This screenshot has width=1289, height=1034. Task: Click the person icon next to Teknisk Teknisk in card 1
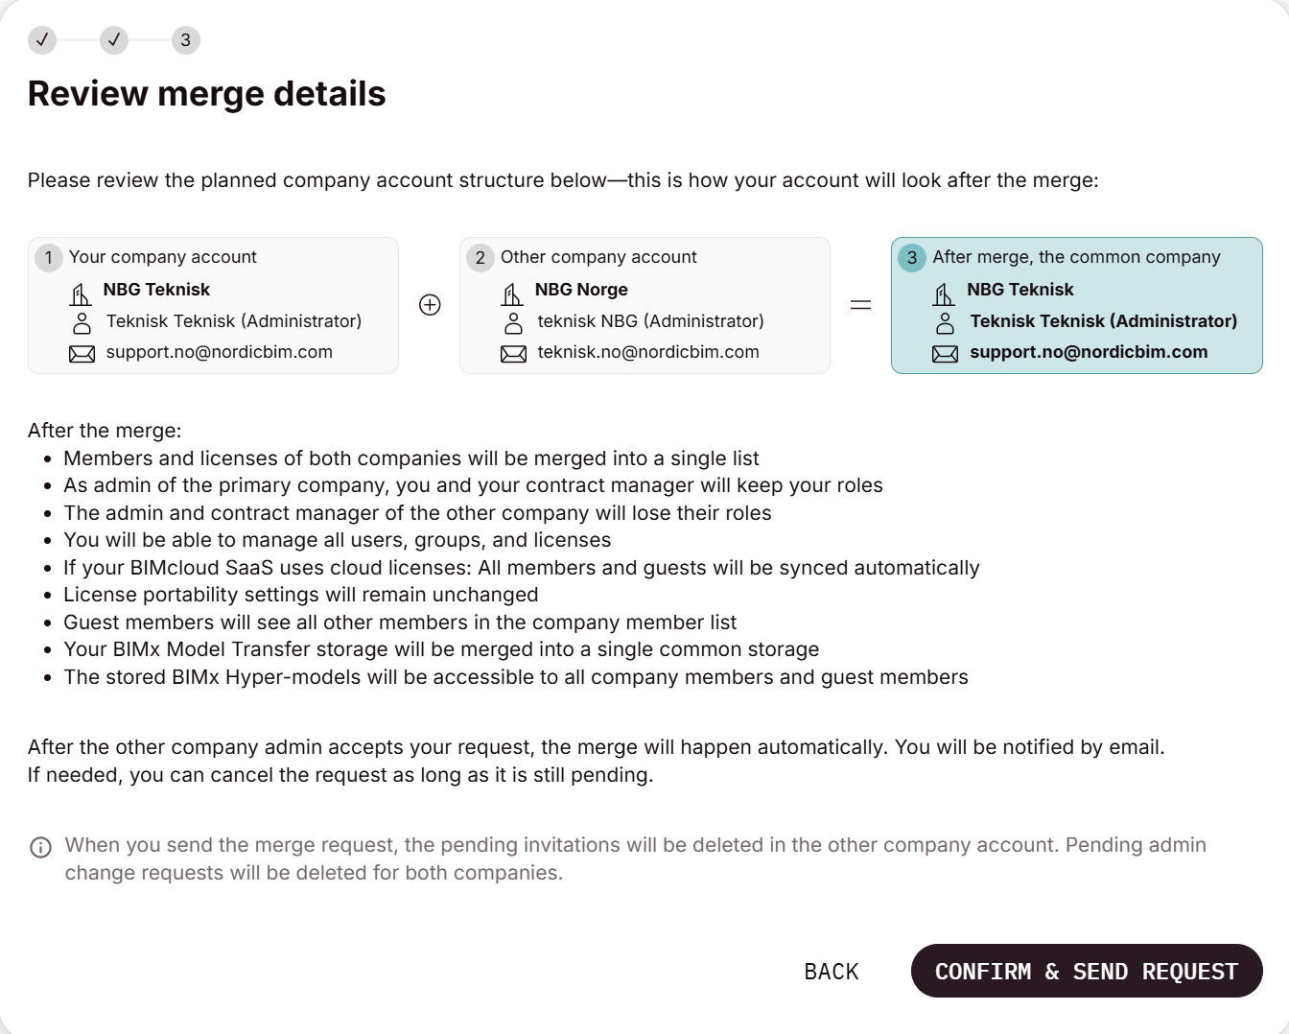pos(82,322)
